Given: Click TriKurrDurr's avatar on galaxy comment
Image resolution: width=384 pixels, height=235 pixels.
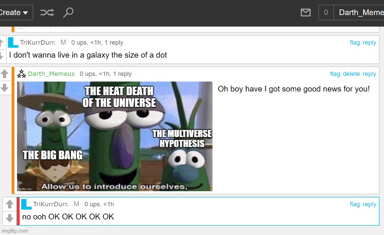Looking at the screenshot, I should (x=13, y=42).
